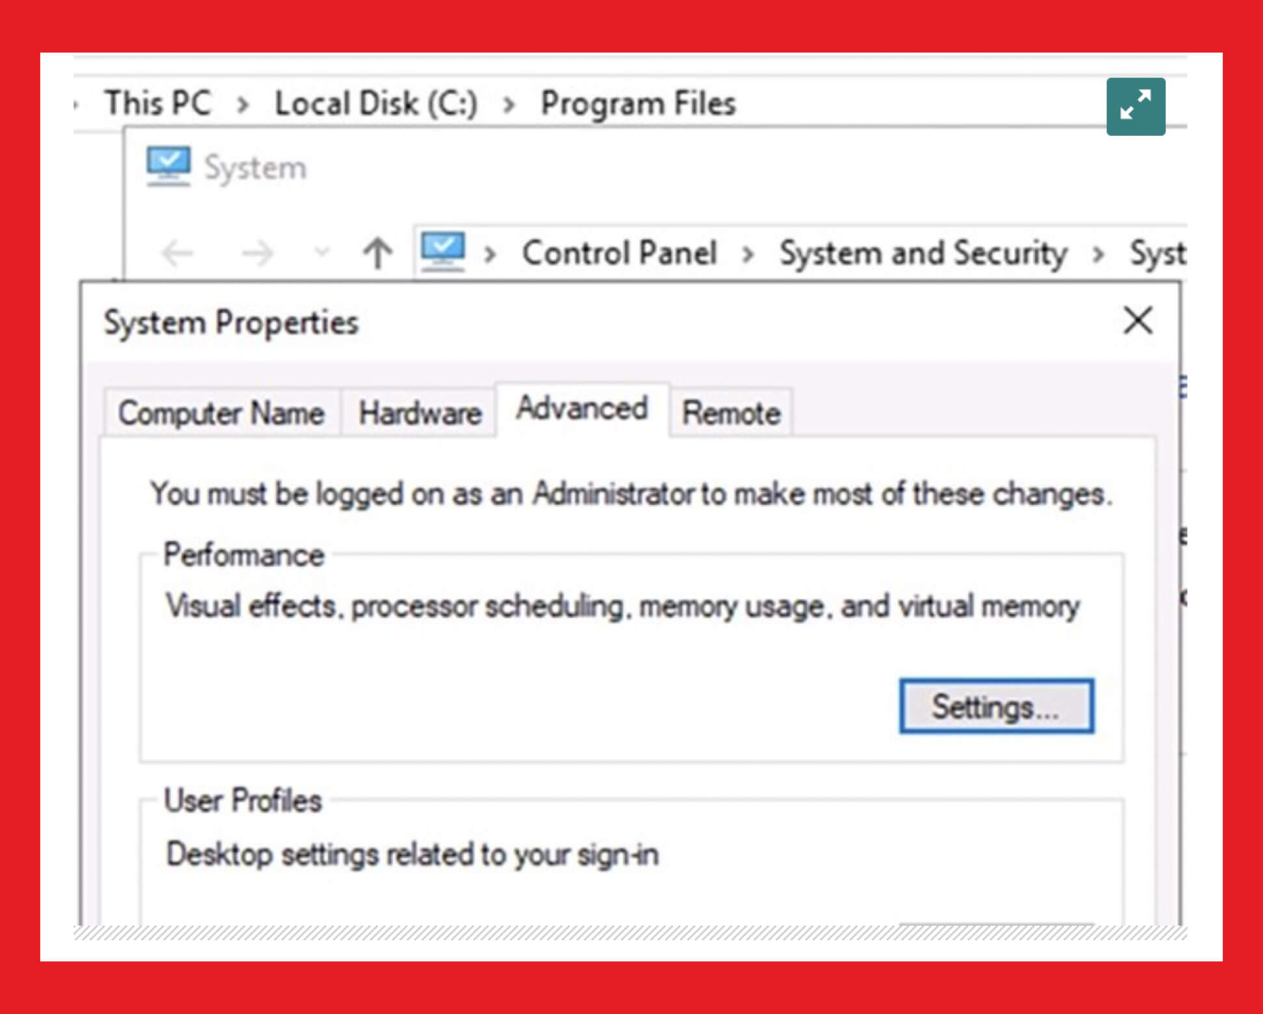This screenshot has height=1014, width=1263.
Task: Select System and Security breadcrumb
Action: (923, 253)
